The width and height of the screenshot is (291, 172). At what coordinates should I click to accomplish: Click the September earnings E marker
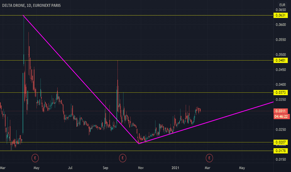tap(122, 158)
